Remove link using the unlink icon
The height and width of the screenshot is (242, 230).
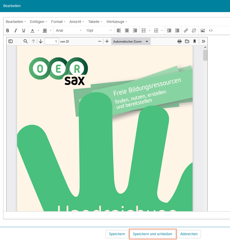tap(194, 30)
